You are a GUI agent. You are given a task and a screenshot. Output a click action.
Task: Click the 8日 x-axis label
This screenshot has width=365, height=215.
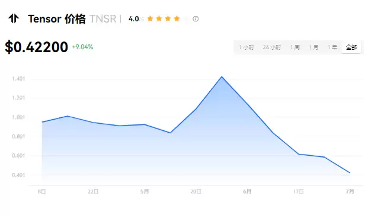click(42, 191)
